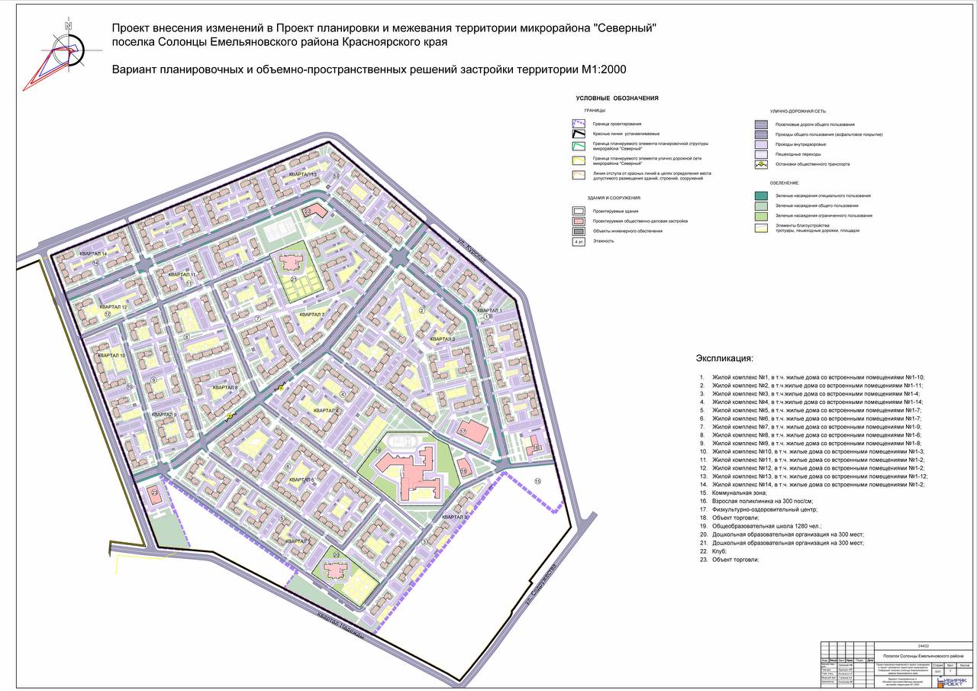This screenshot has width=977, height=691.
Task: Click the 'Экспликация:' heading
Action: [x=724, y=358]
